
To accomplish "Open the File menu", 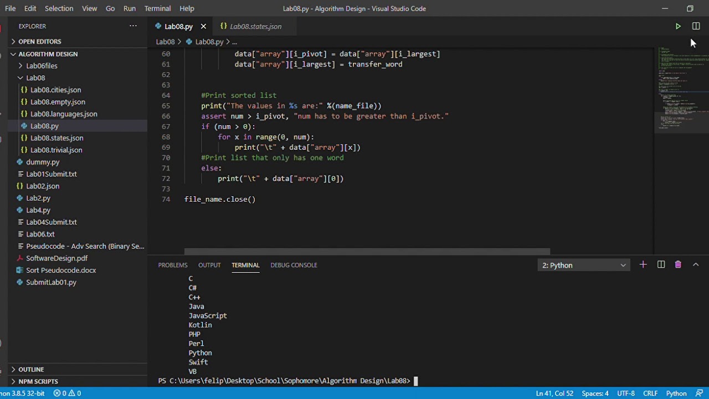I will 10,8.
